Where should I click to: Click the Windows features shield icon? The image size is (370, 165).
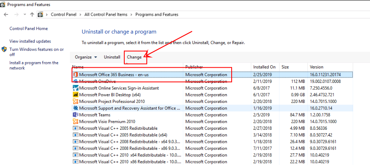(x=4, y=50)
